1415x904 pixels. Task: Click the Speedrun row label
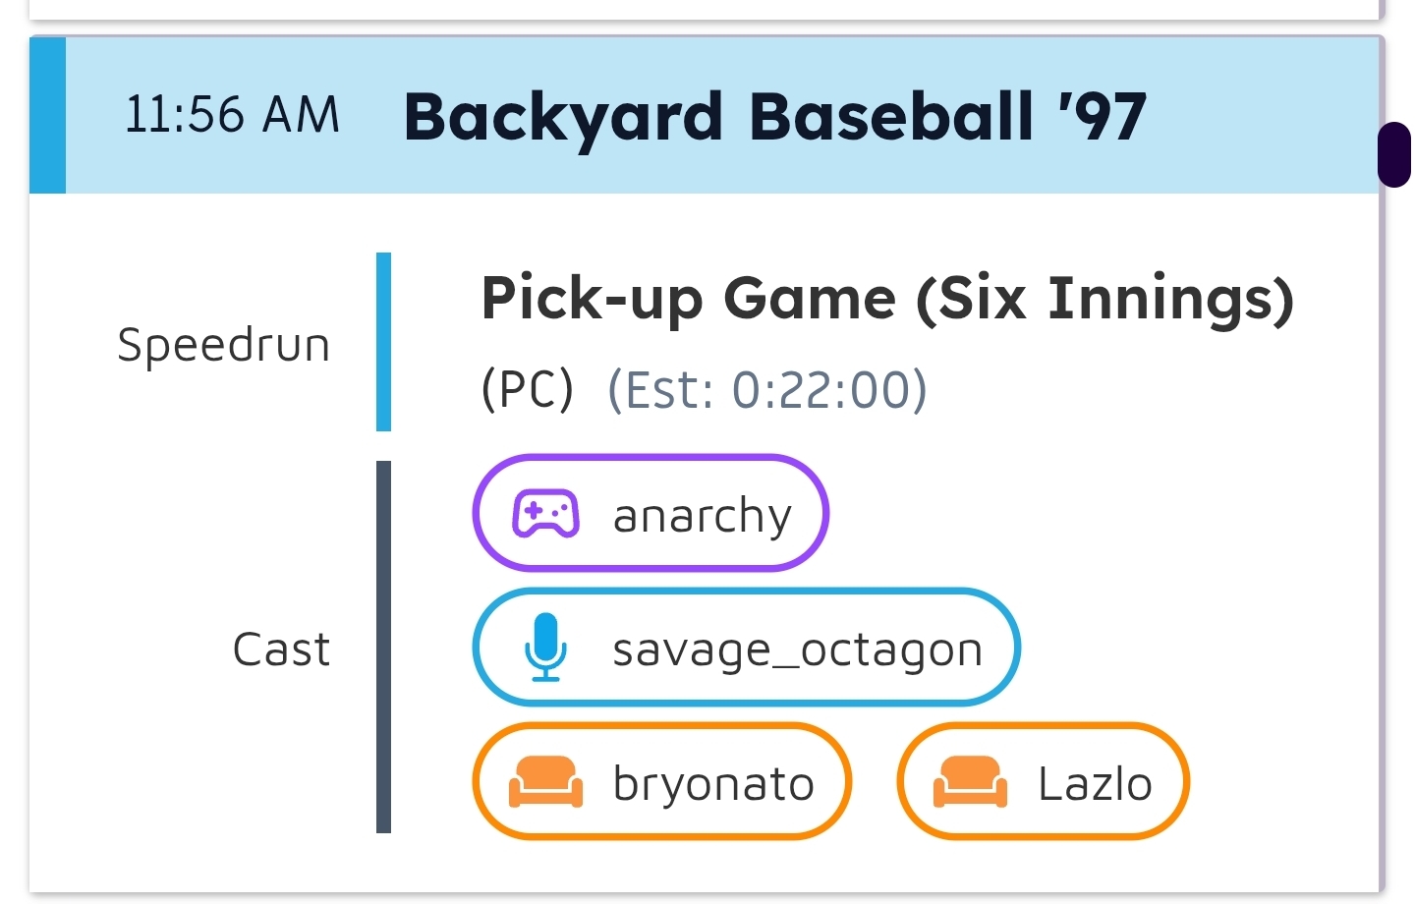click(224, 345)
